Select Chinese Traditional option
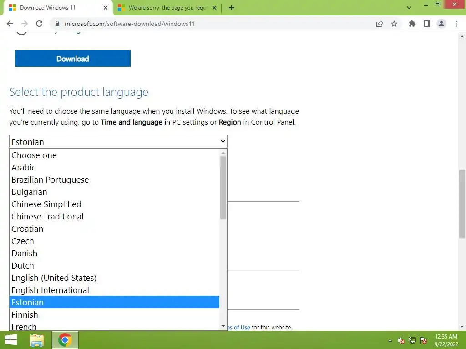 (114, 217)
